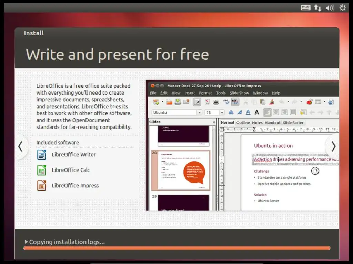Screen dimensions: 353x264
Task: Open the Tools menu in Impress
Action: pos(221,93)
